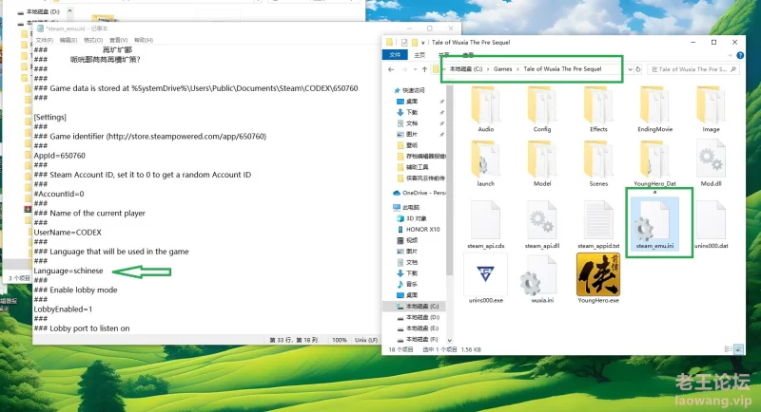761x412 pixels.
Task: Select the YoungHero.exe game icon
Action: click(x=597, y=277)
